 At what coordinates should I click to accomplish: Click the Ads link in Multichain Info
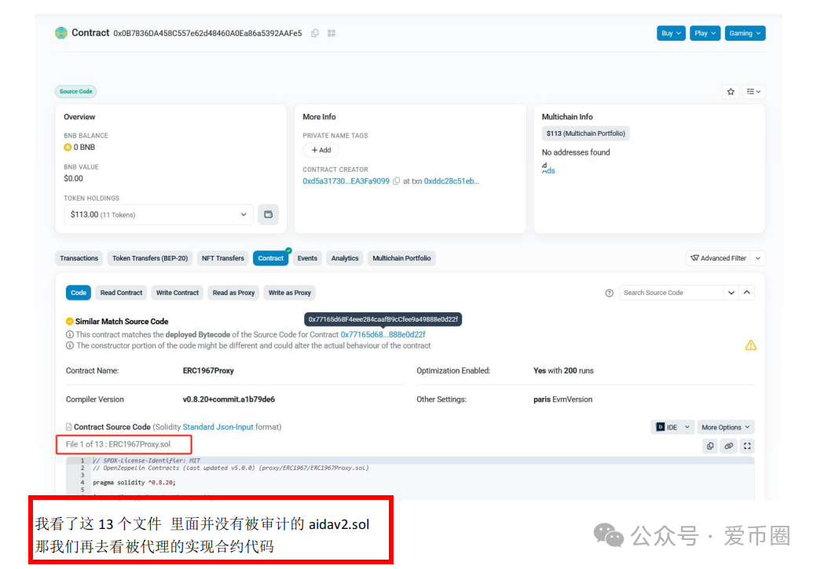click(x=548, y=170)
